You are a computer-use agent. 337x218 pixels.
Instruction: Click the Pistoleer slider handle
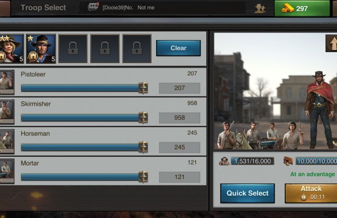pos(143,88)
